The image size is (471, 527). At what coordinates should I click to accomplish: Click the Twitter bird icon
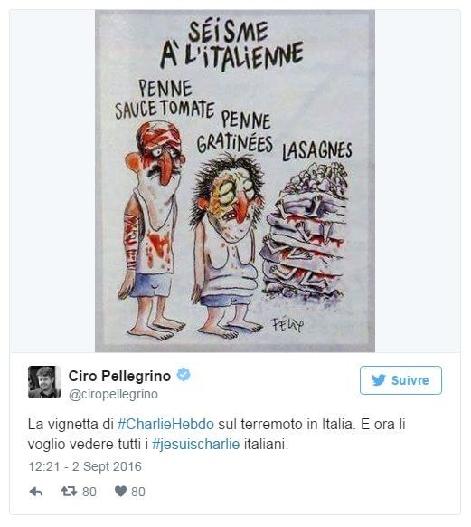pyautogui.click(x=379, y=380)
